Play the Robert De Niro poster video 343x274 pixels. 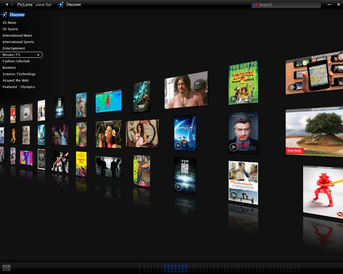[233, 147]
